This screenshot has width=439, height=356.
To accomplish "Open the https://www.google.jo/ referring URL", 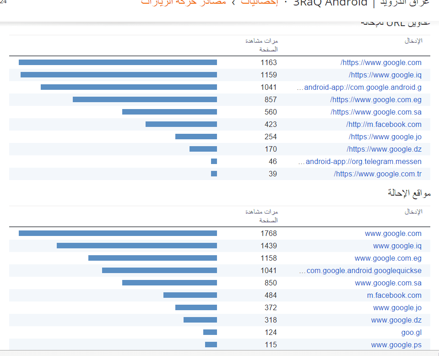I will click(x=385, y=137).
